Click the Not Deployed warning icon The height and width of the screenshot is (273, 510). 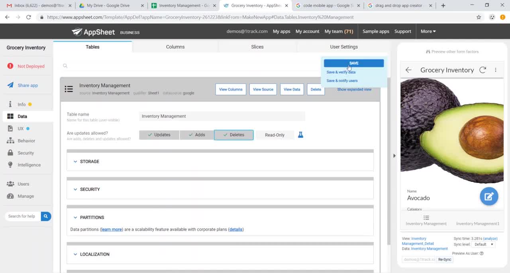click(10, 66)
